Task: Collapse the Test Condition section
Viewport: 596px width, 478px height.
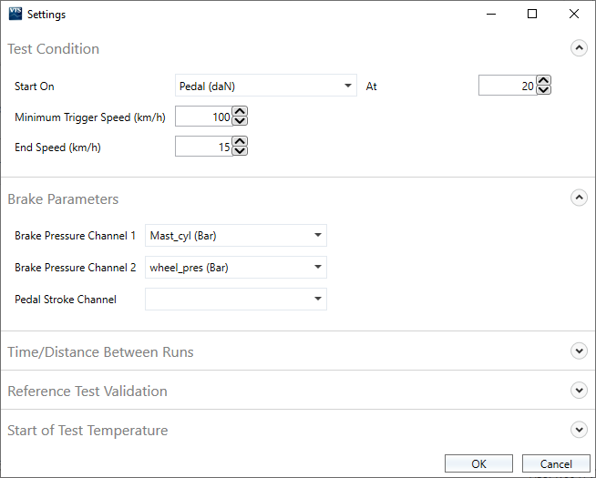Action: 579,49
